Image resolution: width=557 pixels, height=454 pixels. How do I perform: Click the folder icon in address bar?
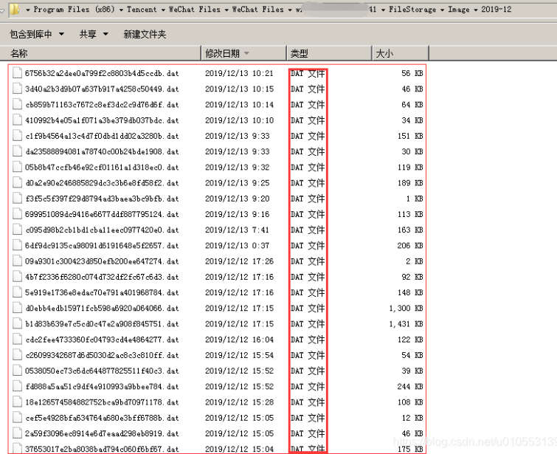(x=14, y=9)
